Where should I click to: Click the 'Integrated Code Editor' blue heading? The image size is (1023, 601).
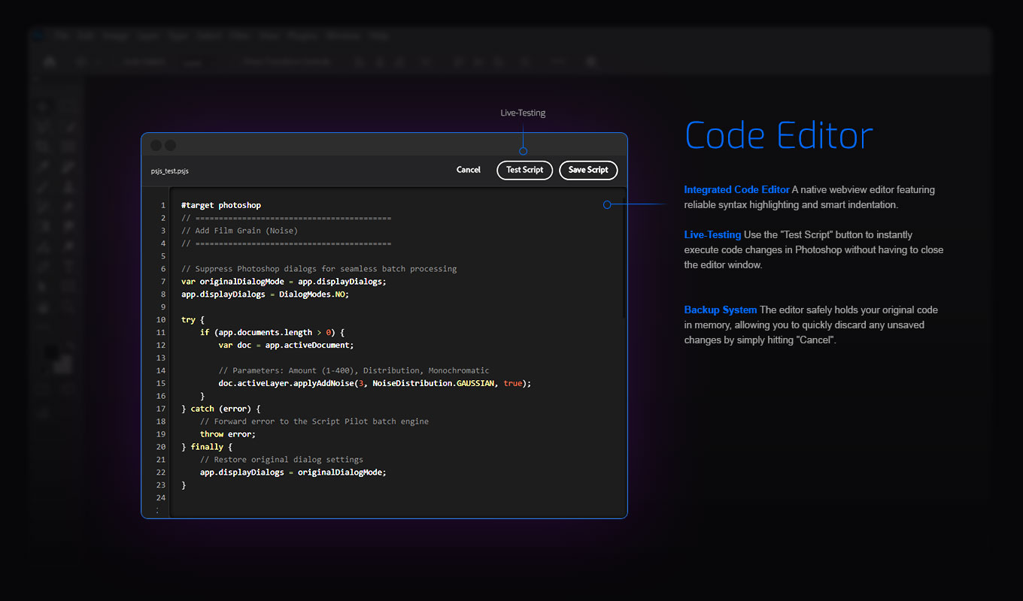tap(736, 190)
